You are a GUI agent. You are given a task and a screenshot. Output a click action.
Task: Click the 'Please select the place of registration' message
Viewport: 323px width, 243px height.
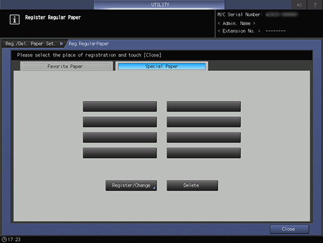pos(89,55)
